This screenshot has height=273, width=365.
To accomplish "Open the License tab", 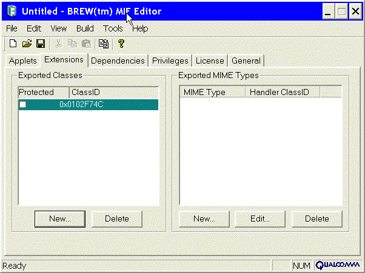I will (210, 61).
